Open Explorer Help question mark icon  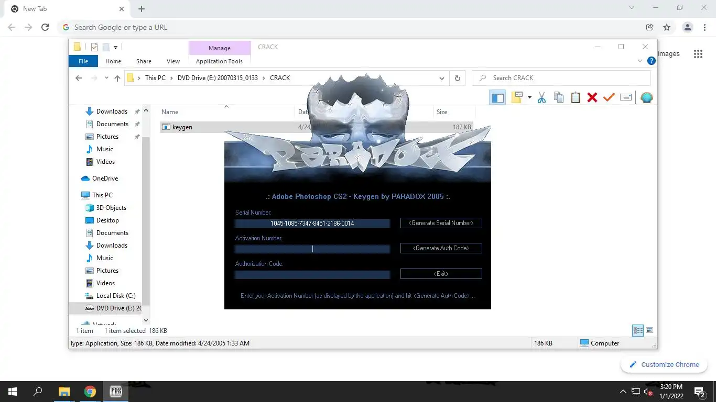[x=652, y=61]
